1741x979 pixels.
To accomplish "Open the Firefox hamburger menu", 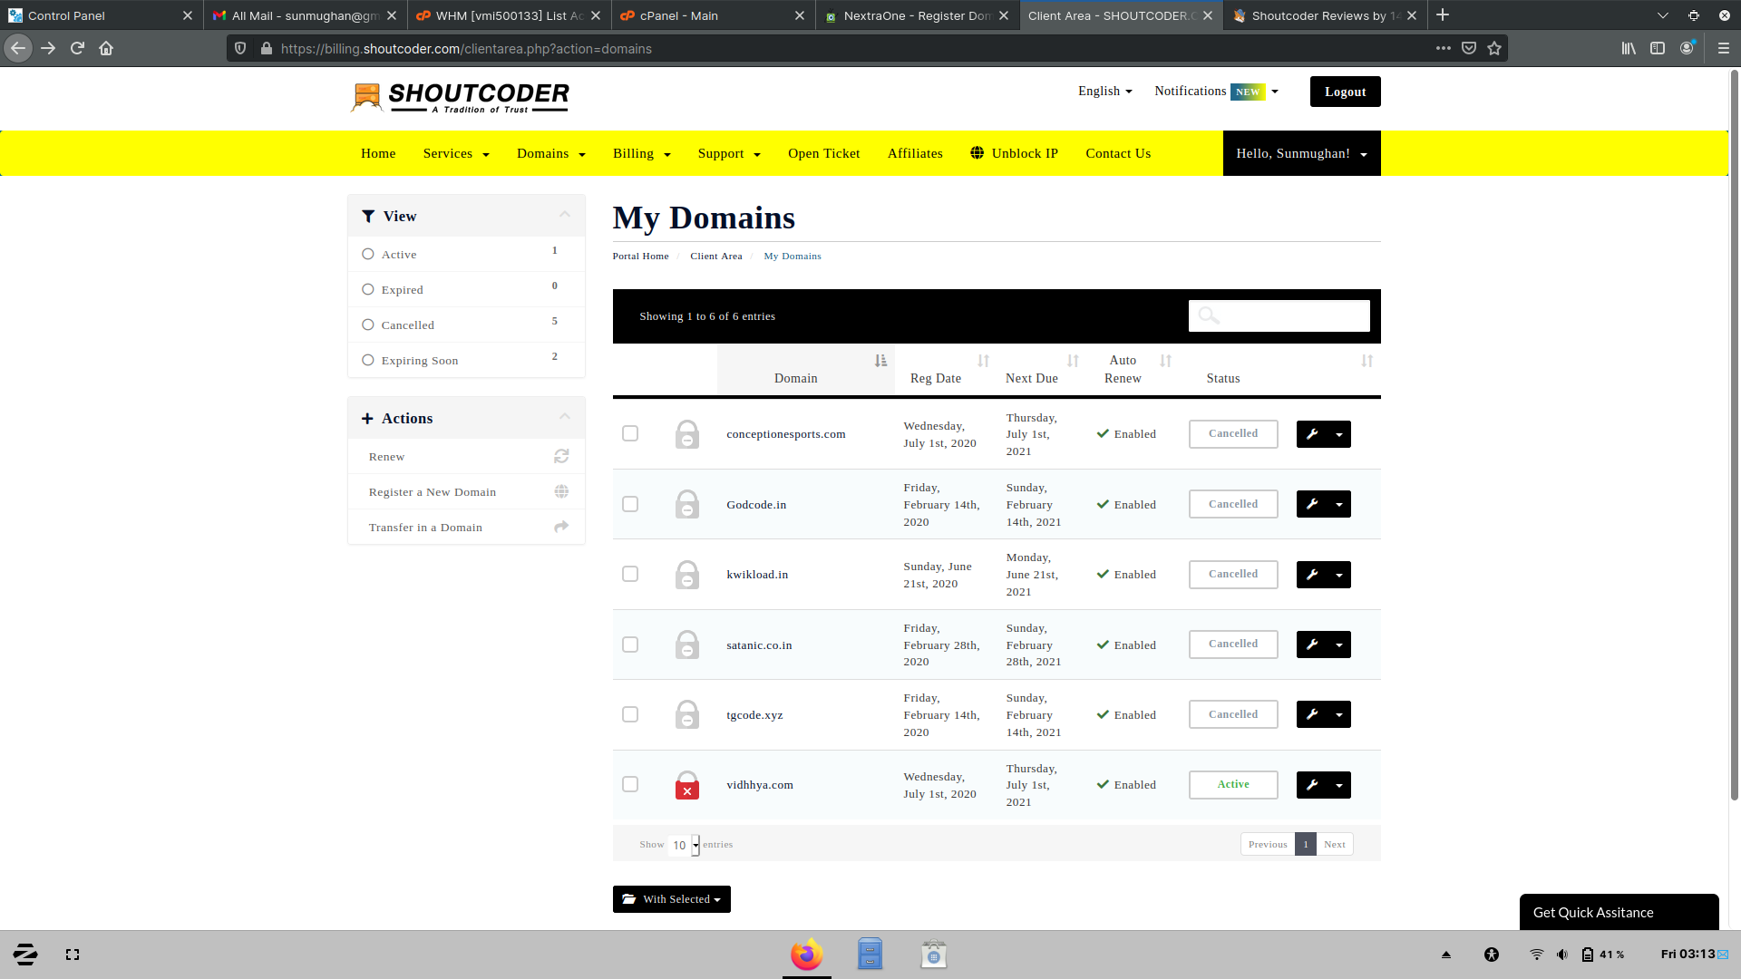I will (1724, 48).
